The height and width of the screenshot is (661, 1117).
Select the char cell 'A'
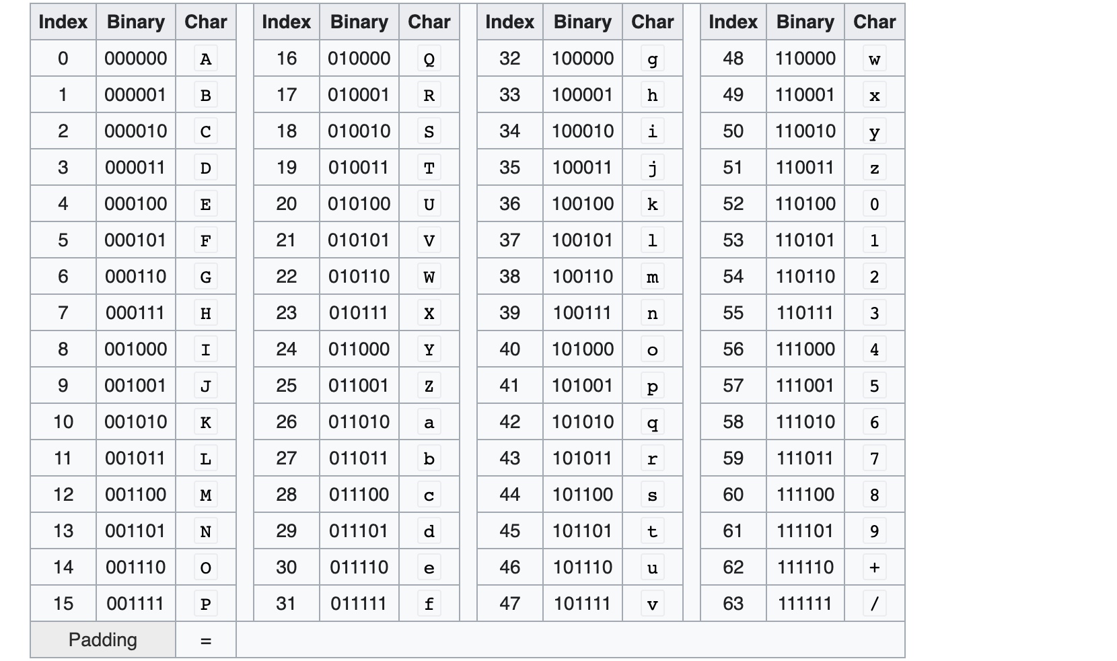206,59
